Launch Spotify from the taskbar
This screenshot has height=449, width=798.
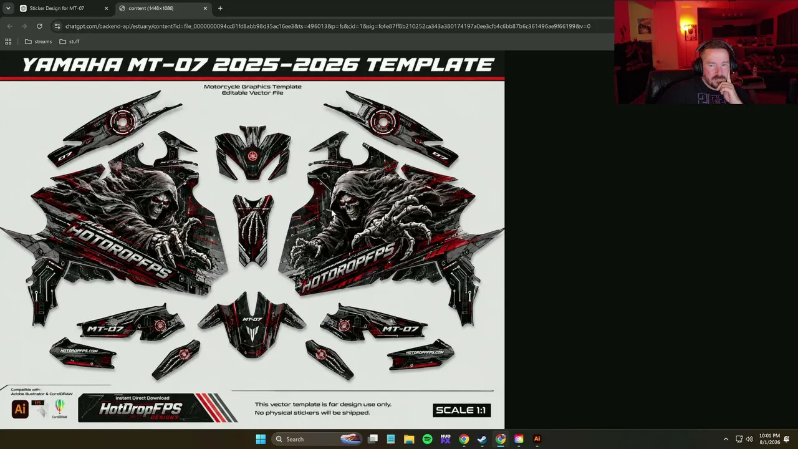tap(427, 439)
